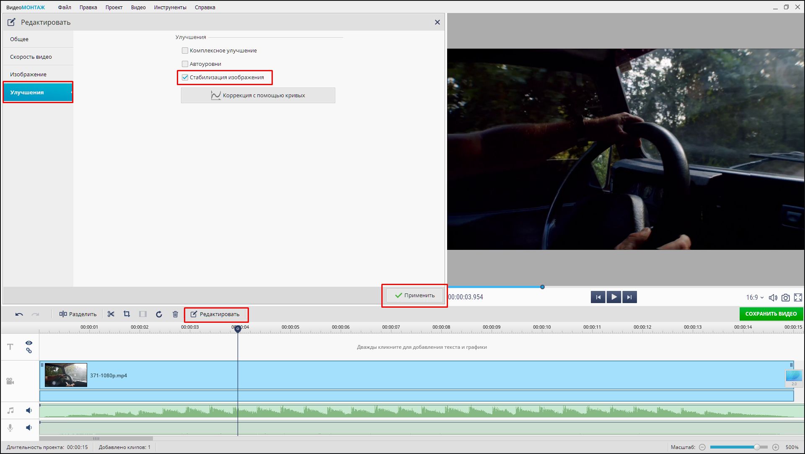Open the Проект menu
The height and width of the screenshot is (454, 805).
114,7
